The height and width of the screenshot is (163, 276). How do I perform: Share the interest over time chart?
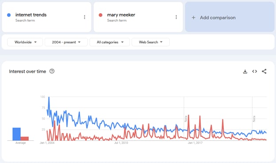tap(264, 71)
